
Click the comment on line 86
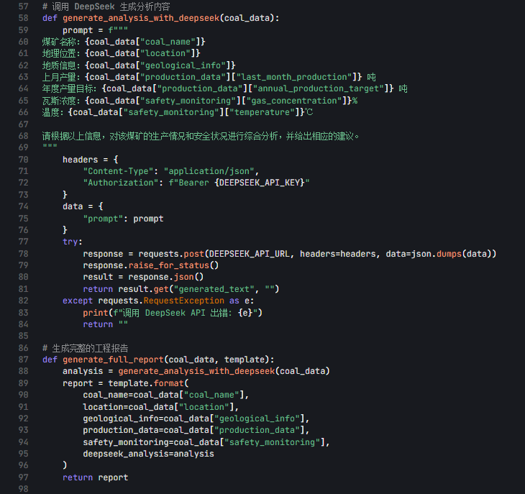[x=86, y=349]
